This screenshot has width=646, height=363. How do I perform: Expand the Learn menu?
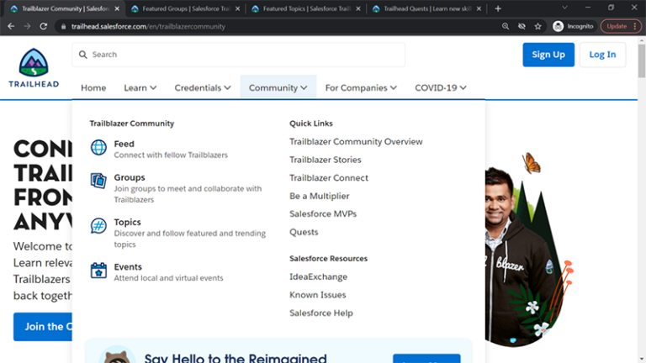coord(140,87)
